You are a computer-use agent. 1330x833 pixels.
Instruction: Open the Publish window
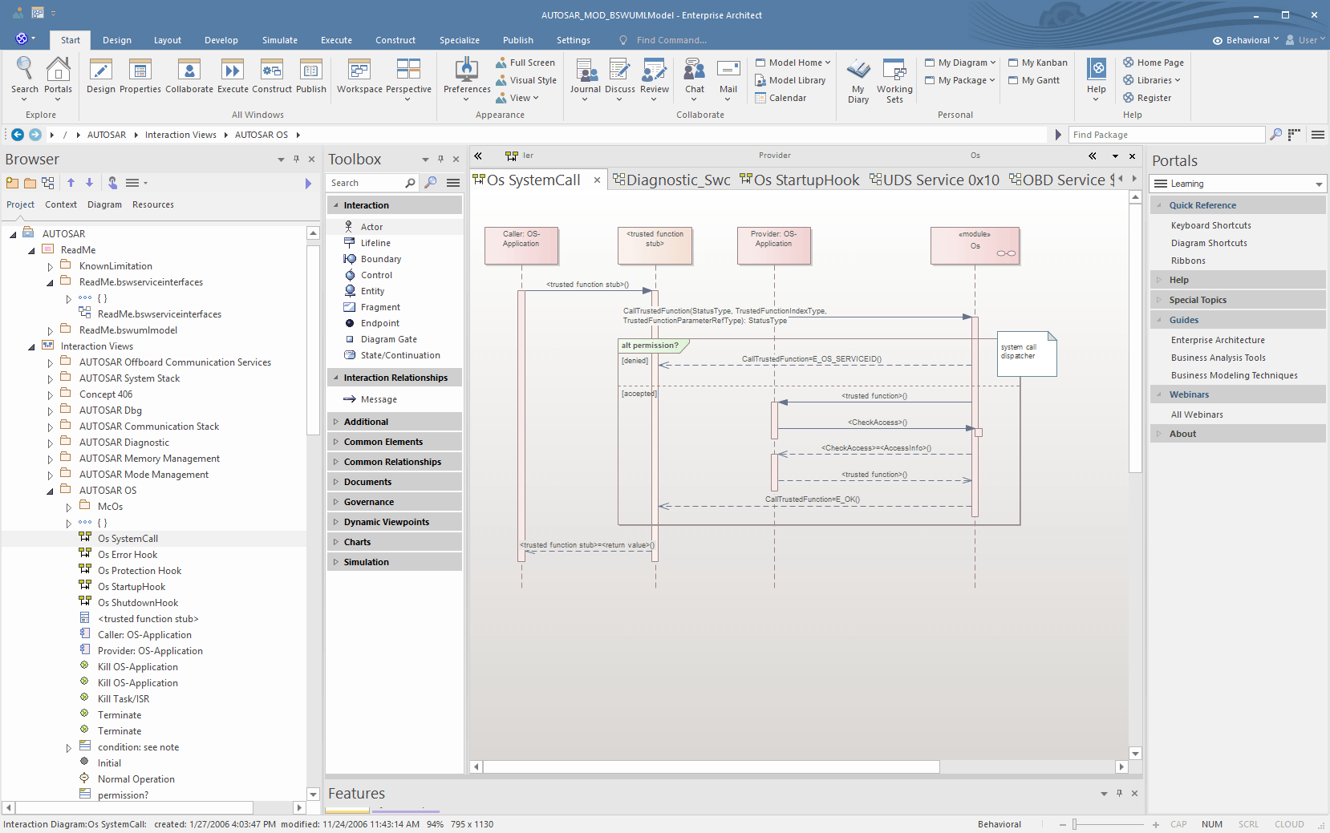[311, 77]
